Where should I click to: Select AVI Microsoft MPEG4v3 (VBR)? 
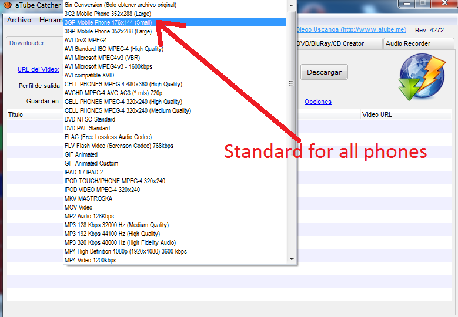[175, 58]
